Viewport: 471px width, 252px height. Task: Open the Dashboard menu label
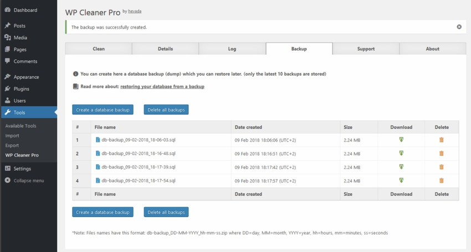25,10
